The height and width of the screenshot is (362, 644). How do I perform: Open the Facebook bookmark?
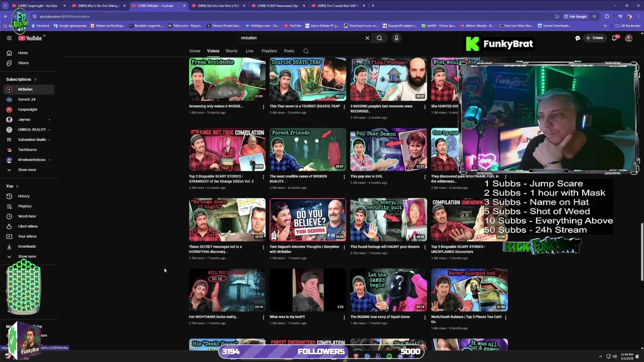pos(40,26)
